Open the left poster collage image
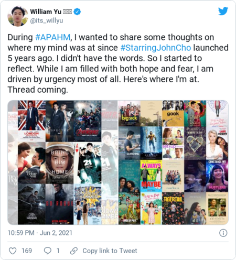 point(62,162)
